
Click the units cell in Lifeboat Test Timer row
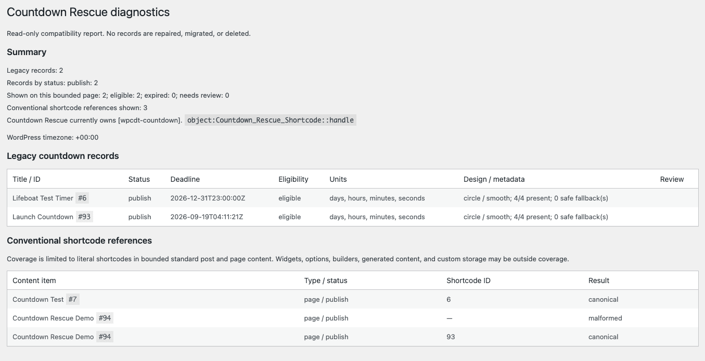[x=377, y=198]
